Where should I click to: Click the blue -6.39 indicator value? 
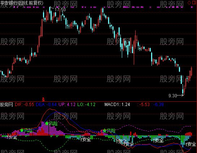[x=158, y=105]
